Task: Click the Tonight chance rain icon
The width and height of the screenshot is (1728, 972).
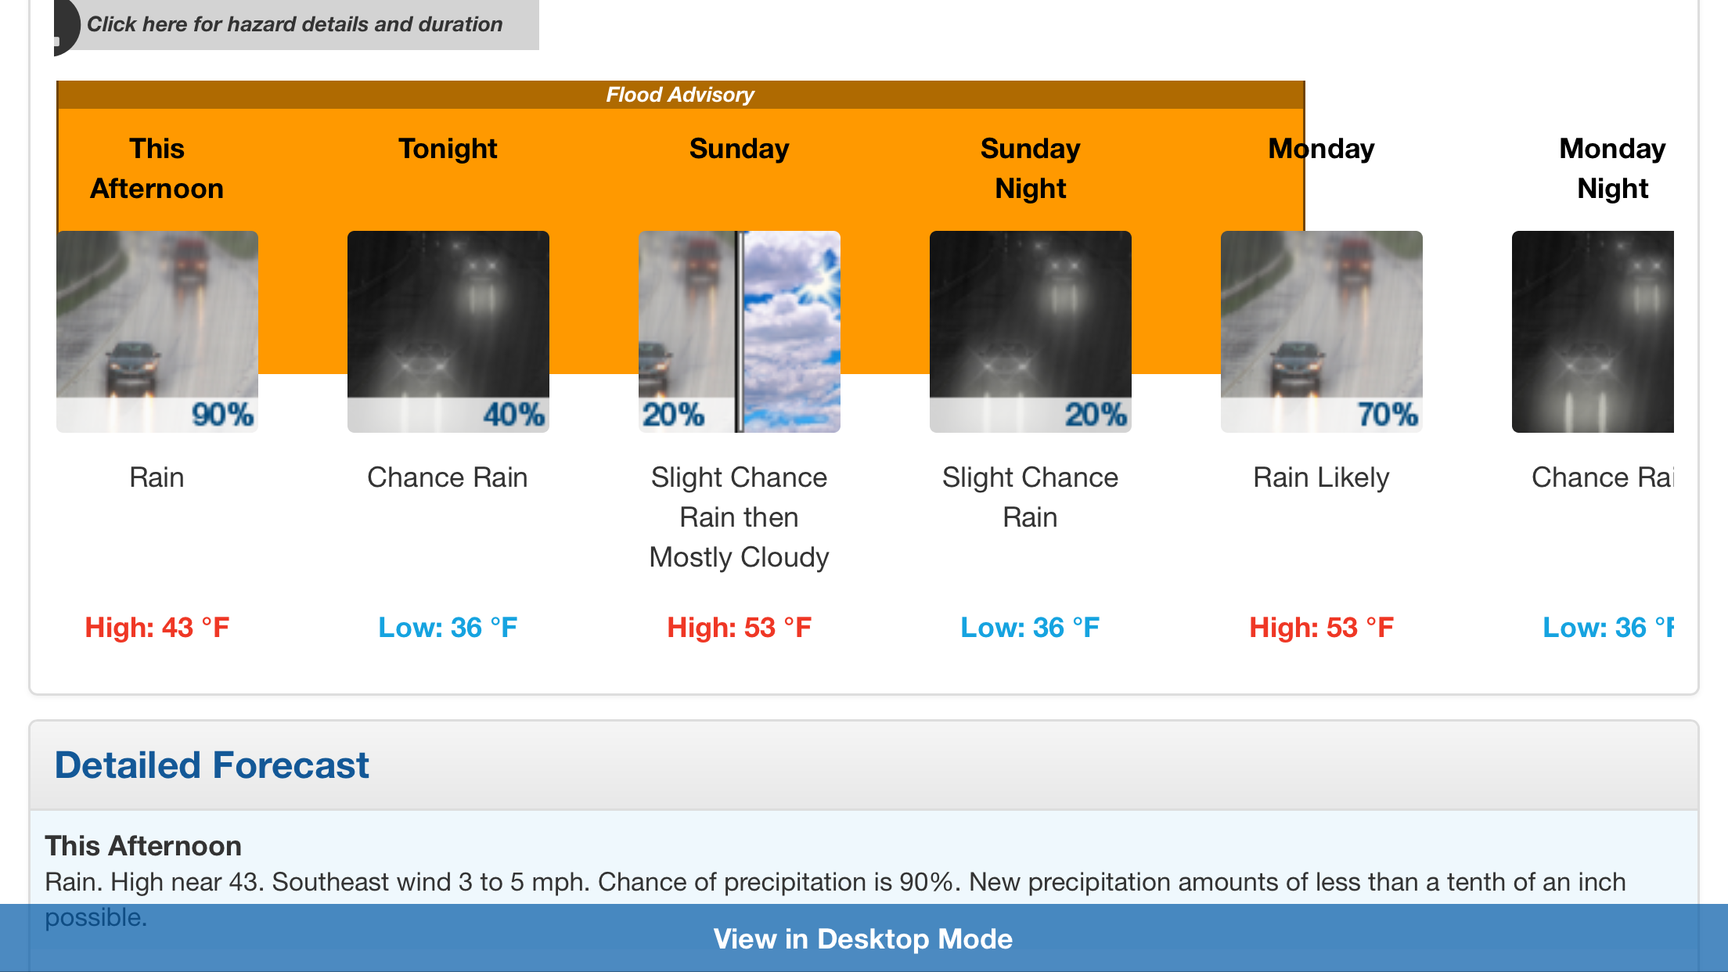Action: (x=448, y=331)
